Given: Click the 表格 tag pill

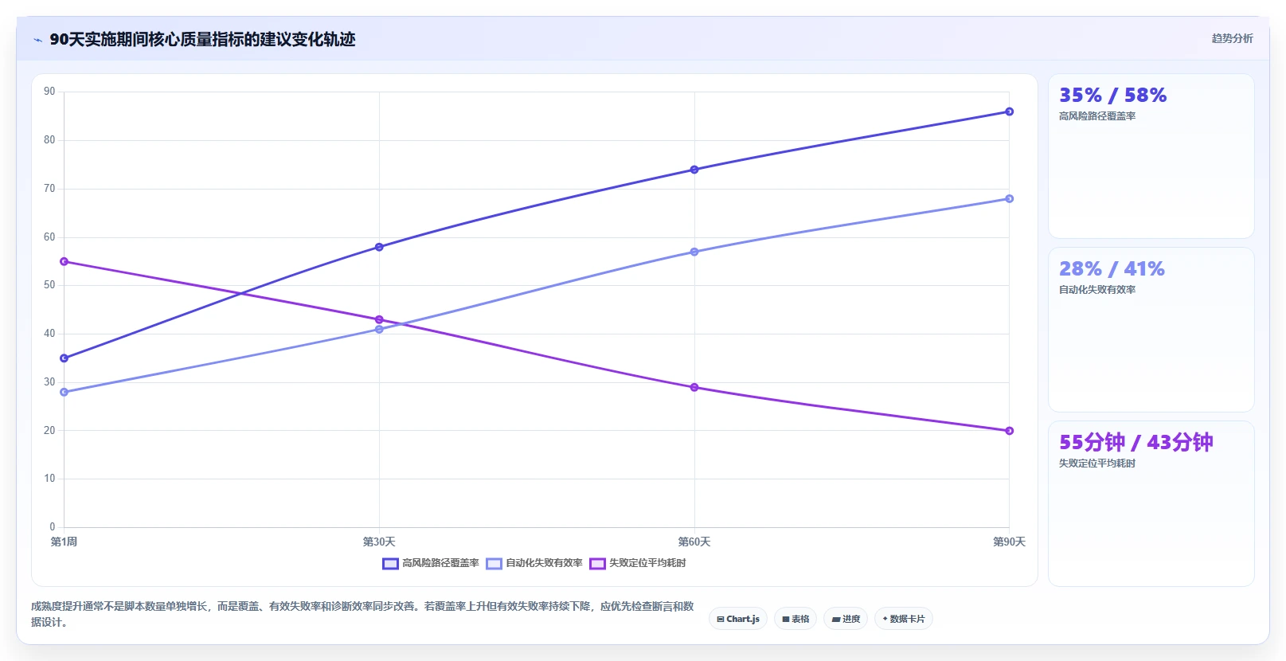Looking at the screenshot, I should [x=795, y=619].
